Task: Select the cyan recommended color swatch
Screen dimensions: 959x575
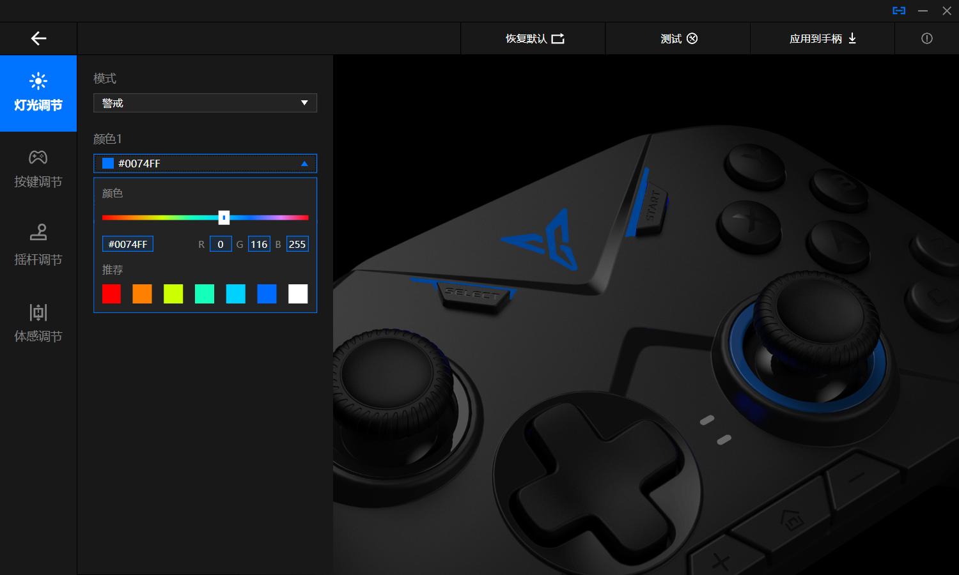Action: [x=235, y=294]
